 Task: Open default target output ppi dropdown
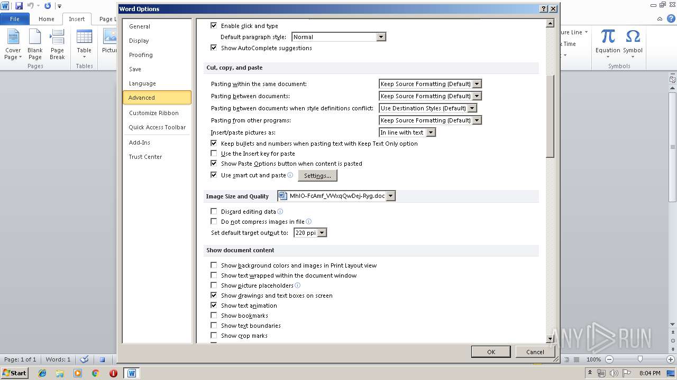[x=322, y=233]
